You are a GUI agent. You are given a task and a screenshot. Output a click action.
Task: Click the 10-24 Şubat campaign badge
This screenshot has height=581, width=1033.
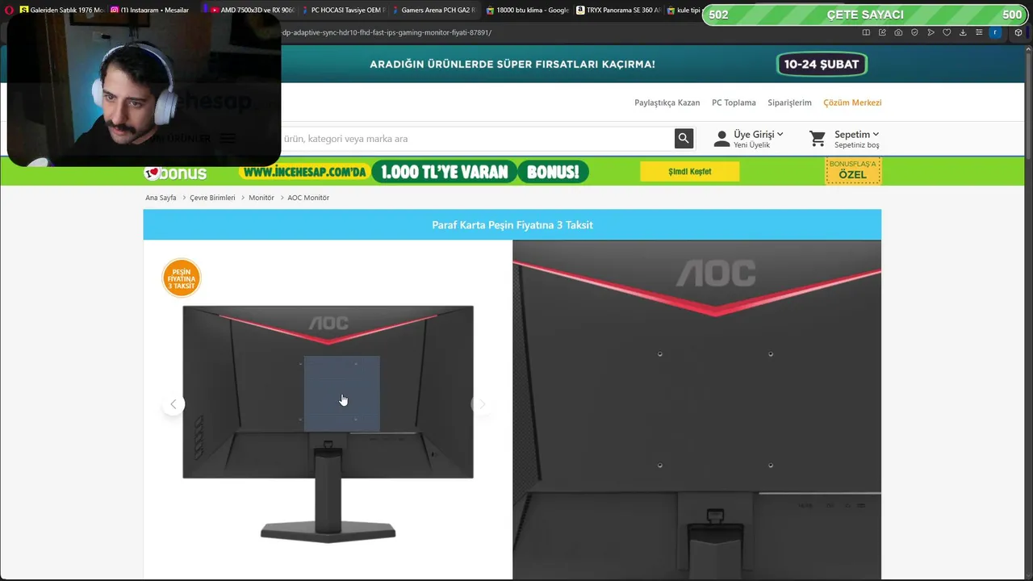click(822, 65)
